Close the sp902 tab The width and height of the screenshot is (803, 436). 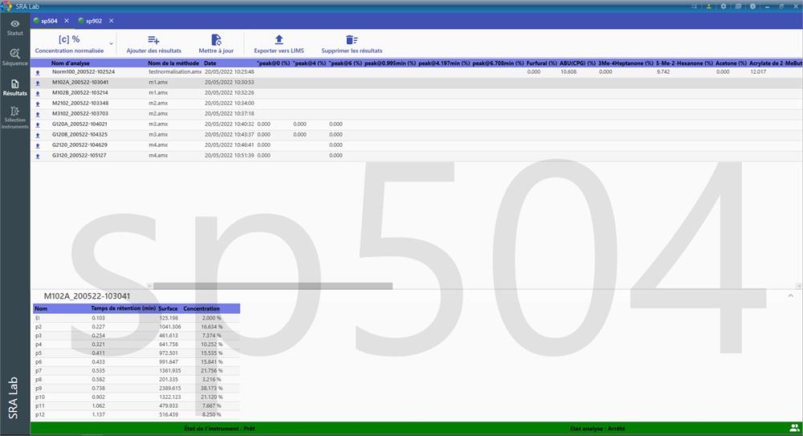tap(112, 20)
